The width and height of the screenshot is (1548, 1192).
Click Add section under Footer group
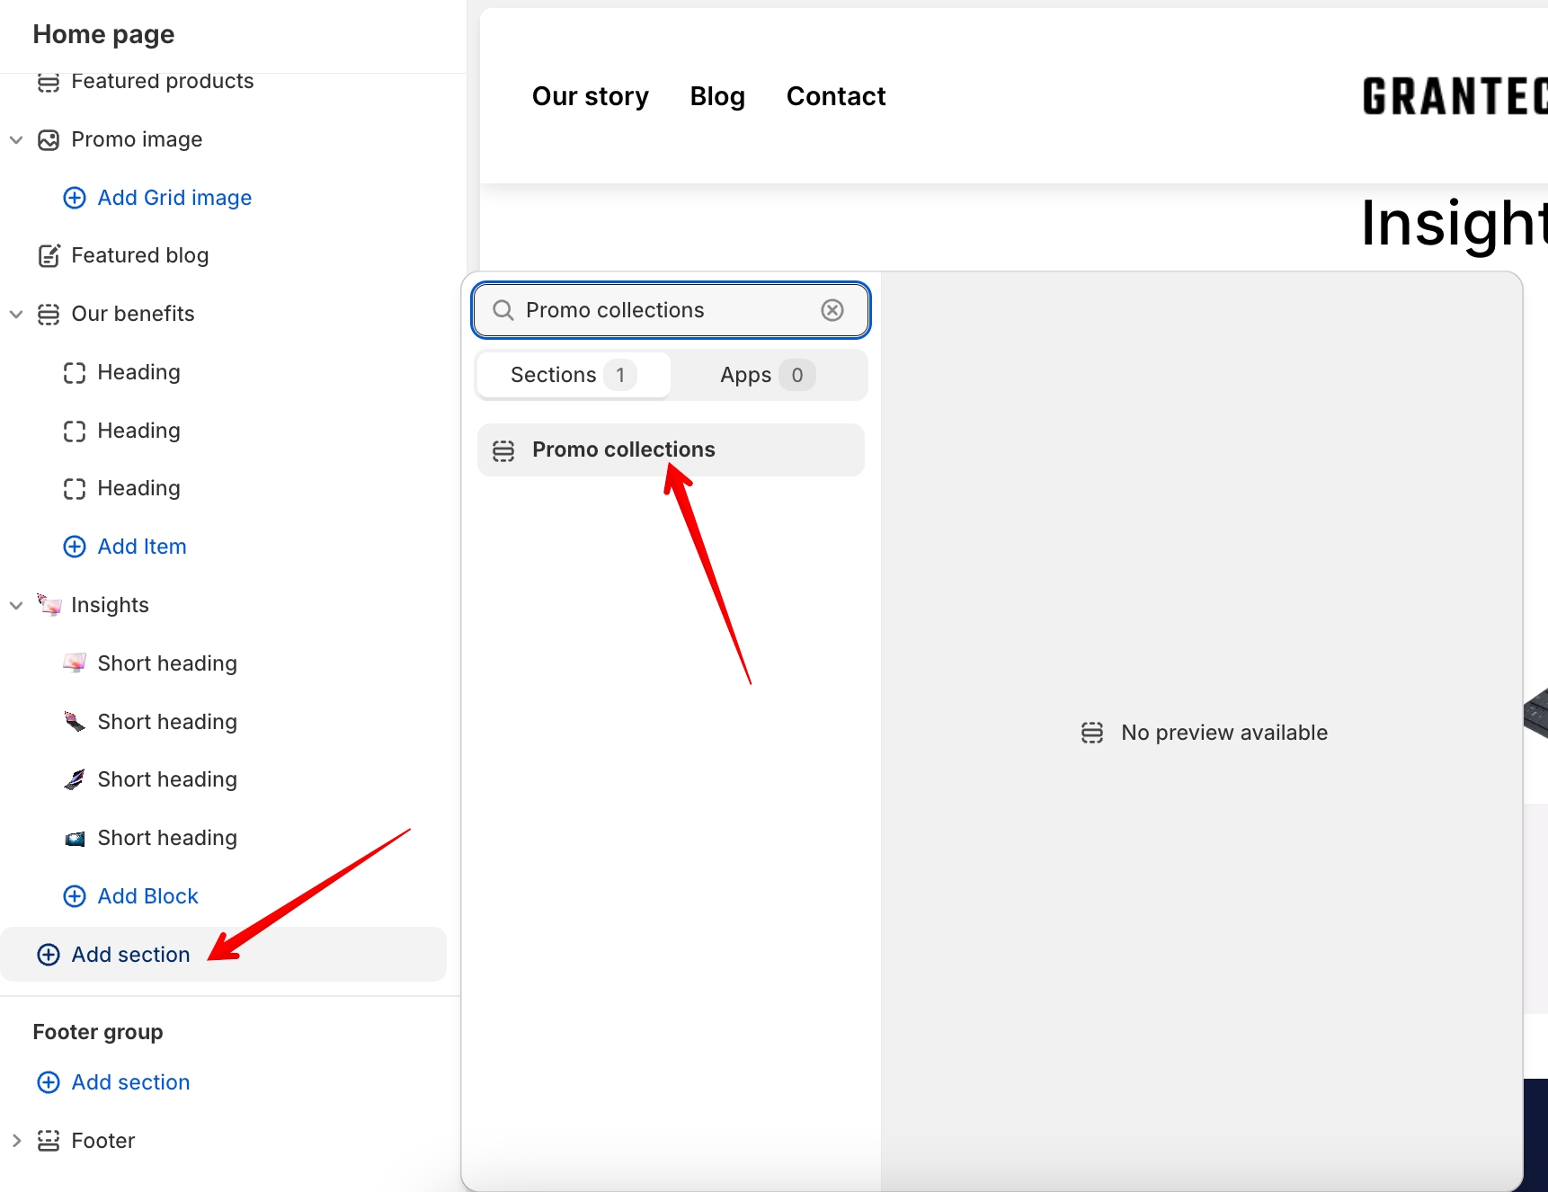130,1082
